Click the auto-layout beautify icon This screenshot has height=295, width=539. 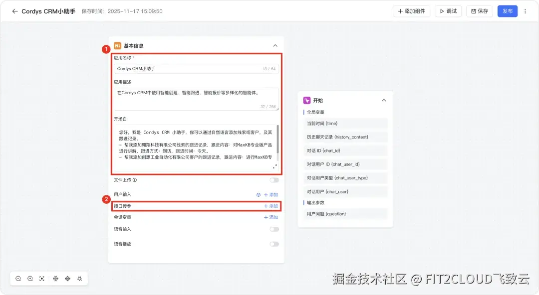[x=80, y=279]
